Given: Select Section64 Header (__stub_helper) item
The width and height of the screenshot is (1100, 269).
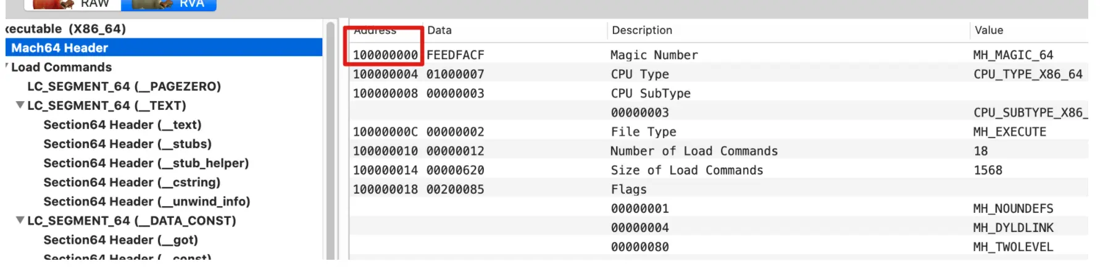Looking at the screenshot, I should pos(146,163).
